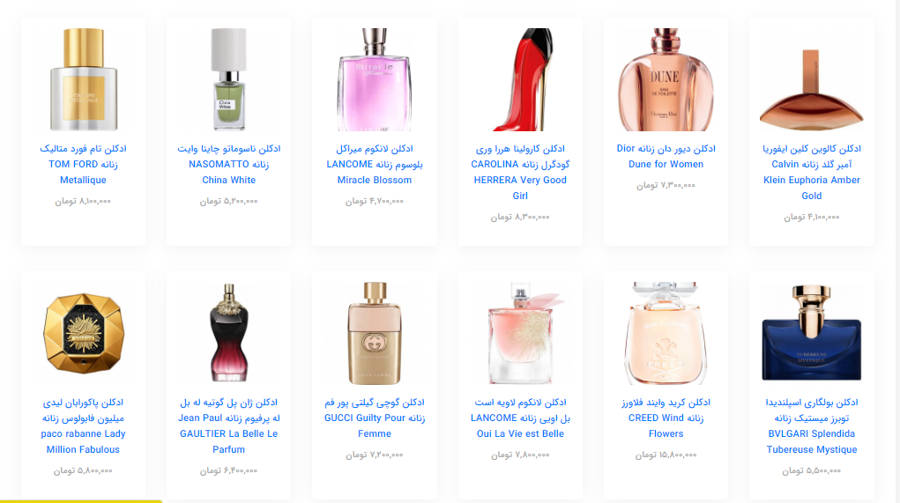Image resolution: width=900 pixels, height=503 pixels.
Task: Click the Dior Dune perfume bottle image
Action: [x=666, y=80]
